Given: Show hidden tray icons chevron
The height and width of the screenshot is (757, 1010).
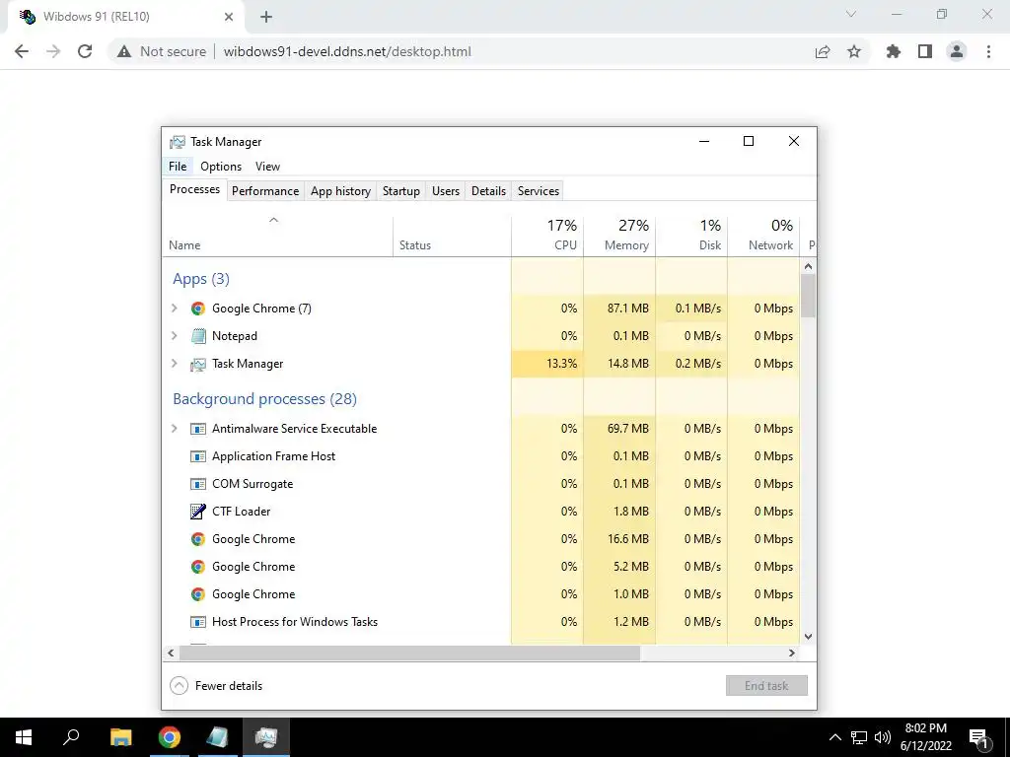Looking at the screenshot, I should coord(834,737).
